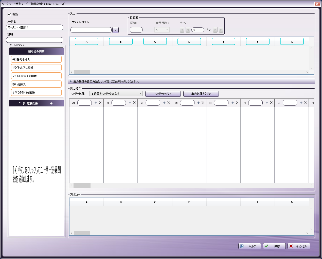Open the 表示行数 dropdown
Image resolution: width=322 pixels, height=259 pixels.
point(162,30)
